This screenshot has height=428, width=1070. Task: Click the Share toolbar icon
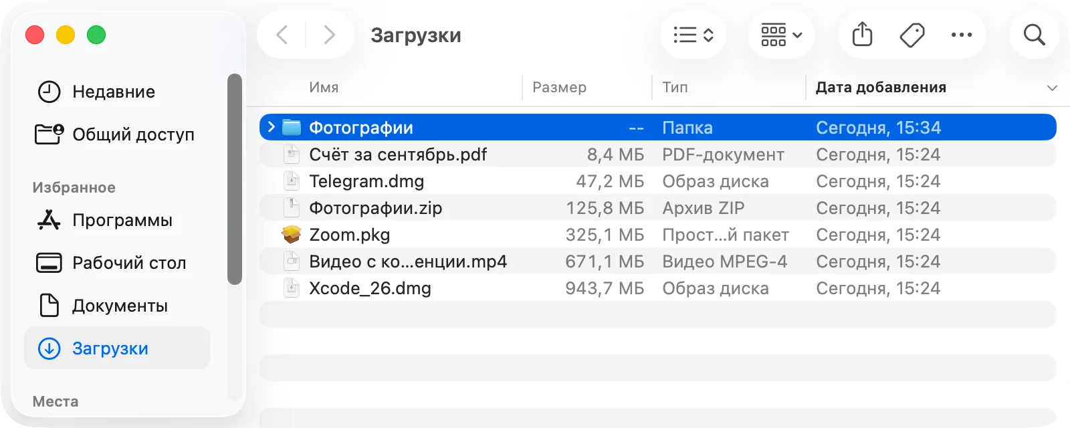click(x=863, y=35)
